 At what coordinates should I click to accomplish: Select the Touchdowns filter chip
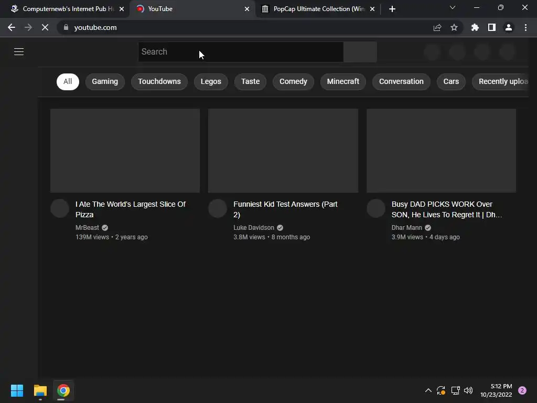tap(159, 81)
